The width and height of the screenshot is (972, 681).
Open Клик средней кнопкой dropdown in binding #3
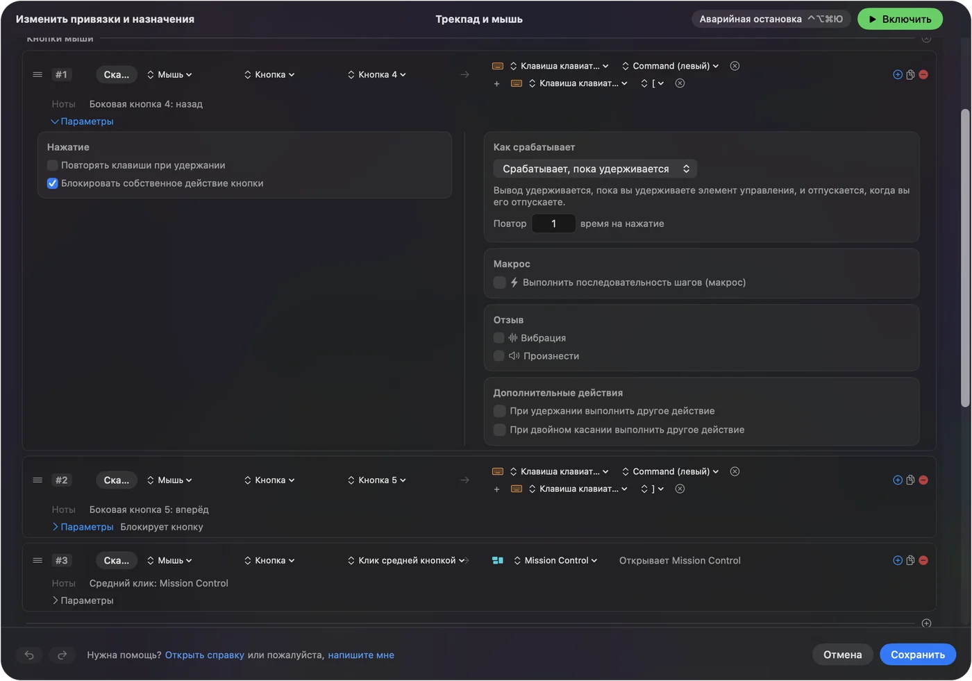pyautogui.click(x=407, y=560)
